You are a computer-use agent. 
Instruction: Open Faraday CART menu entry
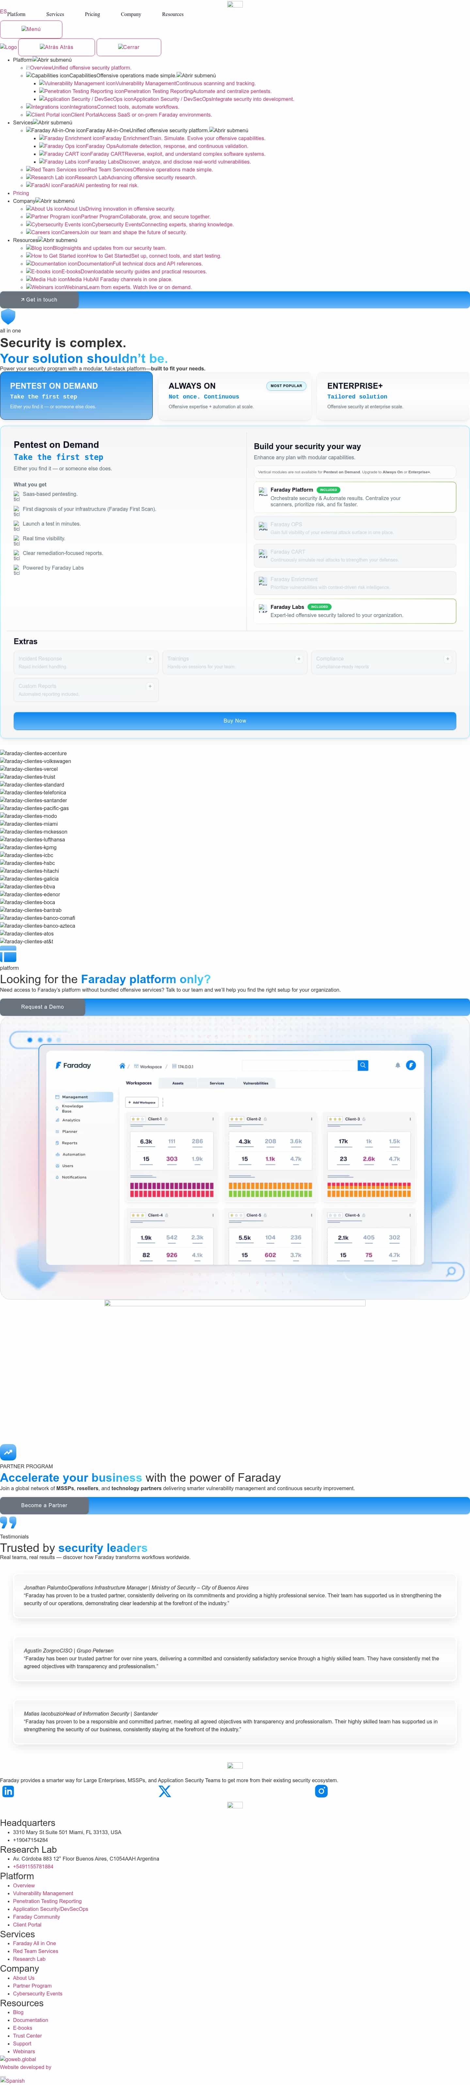152,154
